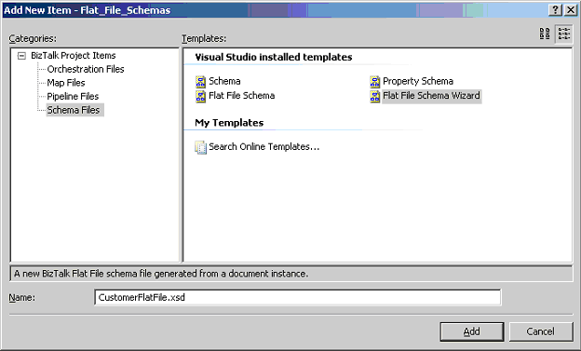The height and width of the screenshot is (351, 581).
Task: Click the Add button
Action: (472, 331)
